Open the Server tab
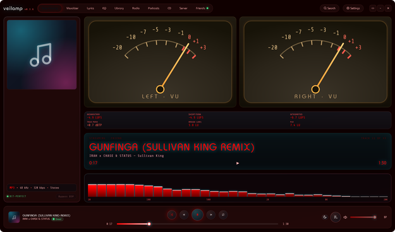This screenshot has width=395, height=232. (x=183, y=8)
